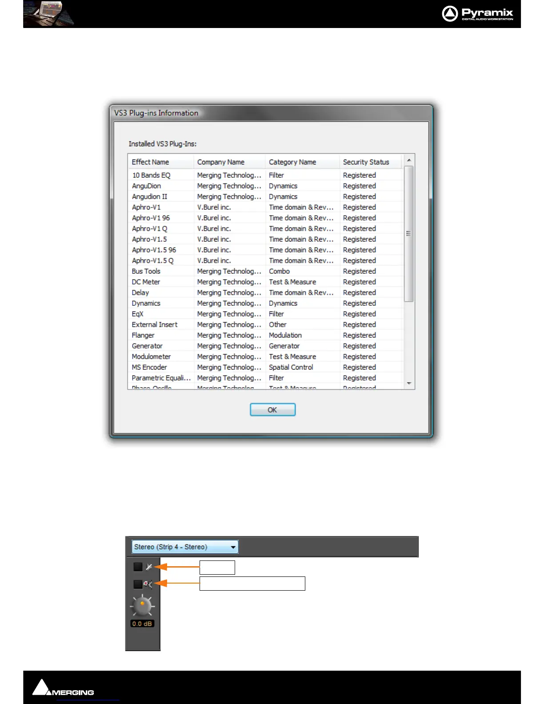Click the plug-in list scroll down arrow
This screenshot has width=544, height=704.
coord(409,383)
